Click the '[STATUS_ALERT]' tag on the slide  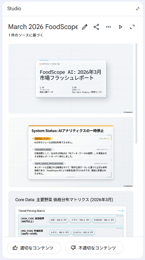pyautogui.click(x=43, y=138)
